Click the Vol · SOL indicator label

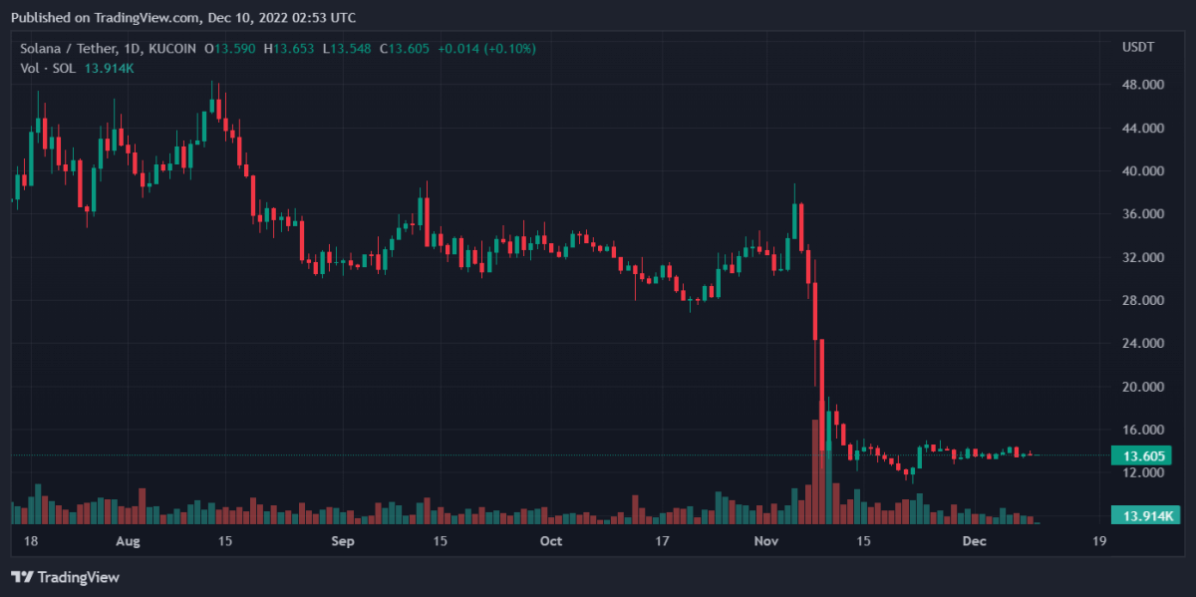[48, 67]
